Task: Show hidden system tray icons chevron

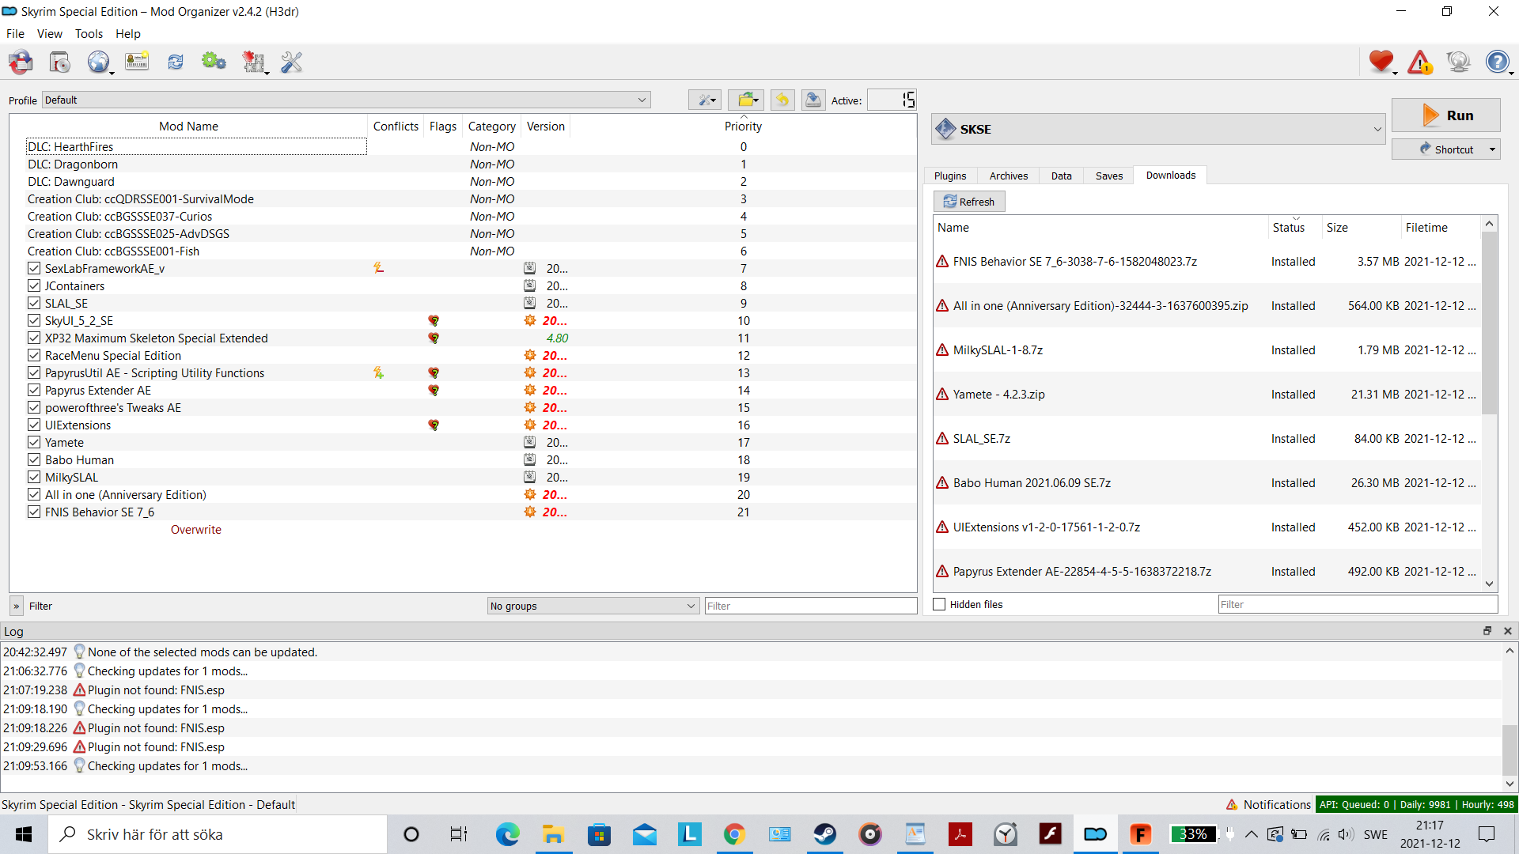Action: [x=1252, y=834]
